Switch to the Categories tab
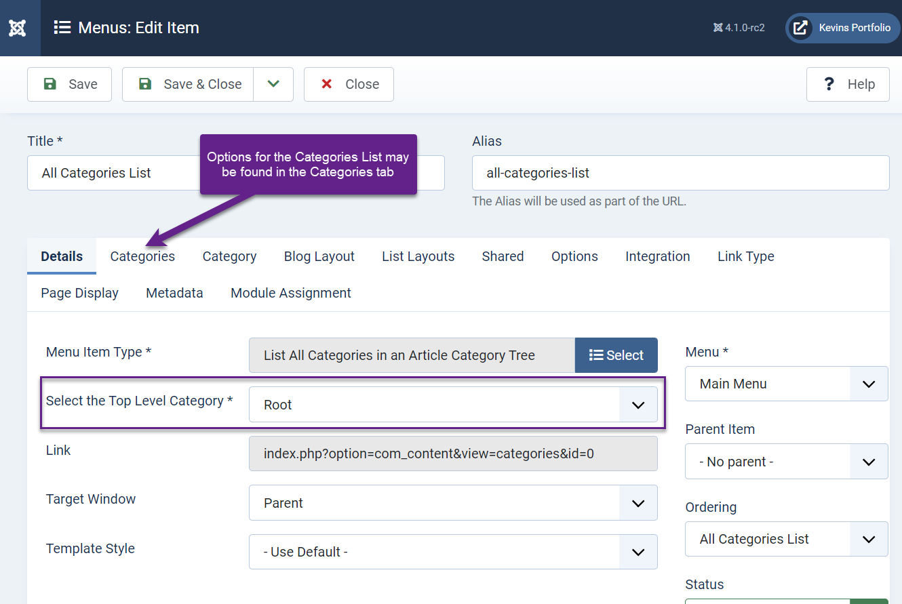 tap(142, 256)
